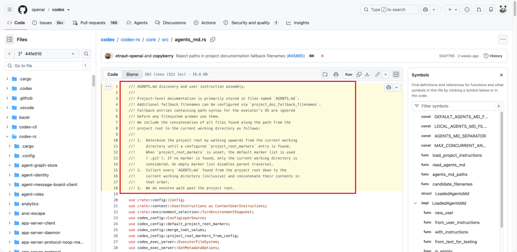The height and width of the screenshot is (252, 517).
Task: Expand the commit message ellipsis
Action: point(311,56)
